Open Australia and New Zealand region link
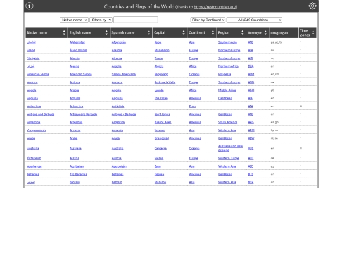The width and height of the screenshot is (342, 256). tap(231, 149)
